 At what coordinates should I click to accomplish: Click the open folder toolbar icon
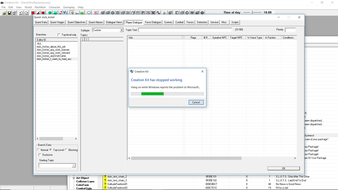[5, 13]
